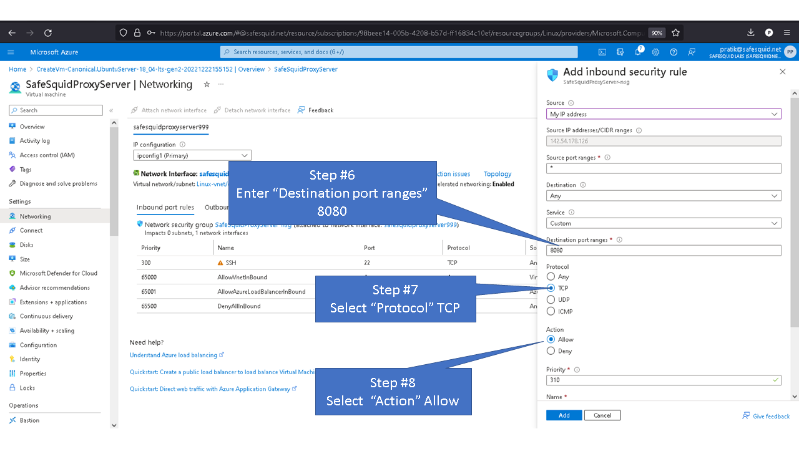This screenshot has width=799, height=449.
Task: Open the Azure Help question mark icon
Action: click(674, 52)
